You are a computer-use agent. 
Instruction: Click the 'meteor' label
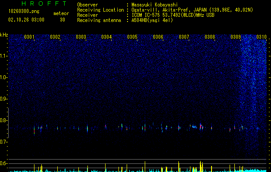(x=61, y=13)
